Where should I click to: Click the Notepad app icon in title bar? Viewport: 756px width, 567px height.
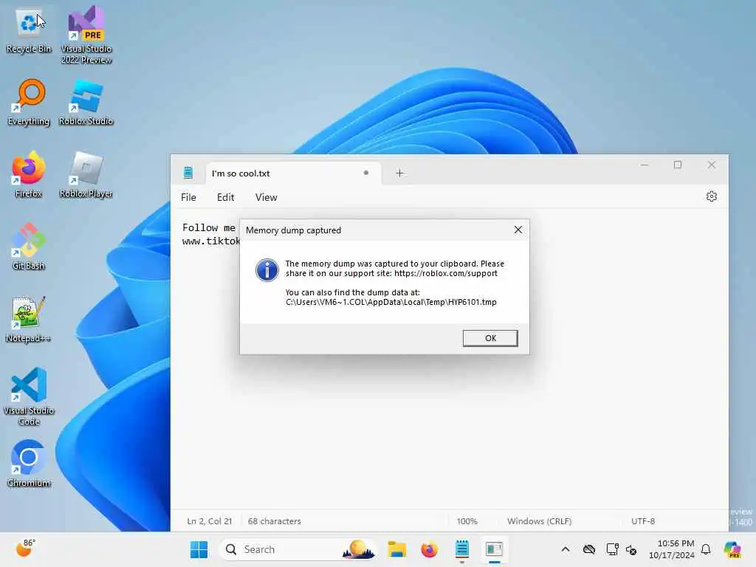pos(188,173)
